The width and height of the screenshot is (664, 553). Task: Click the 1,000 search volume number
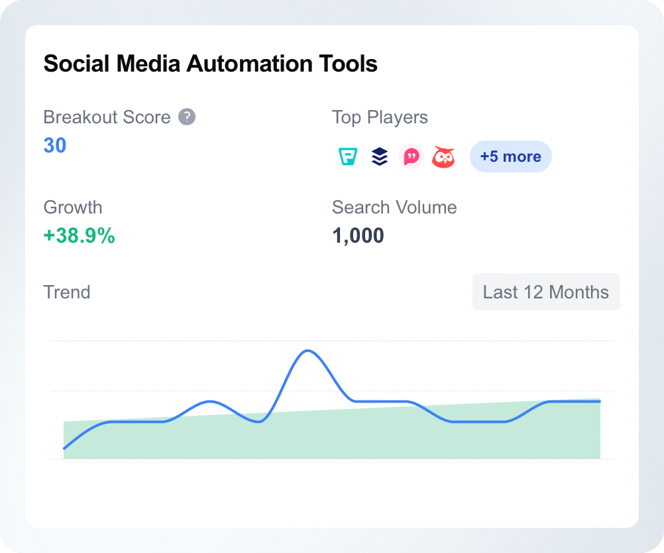[x=359, y=235]
